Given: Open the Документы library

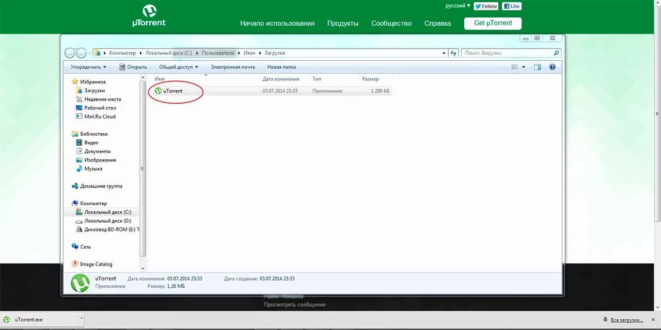Looking at the screenshot, I should coord(98,152).
